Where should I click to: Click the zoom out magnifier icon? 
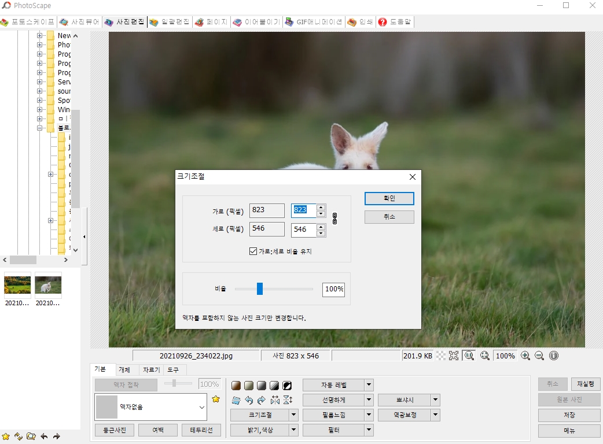[x=539, y=356]
